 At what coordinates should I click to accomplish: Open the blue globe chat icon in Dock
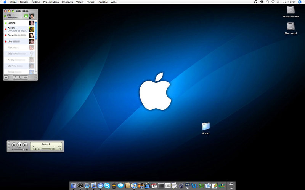click(x=120, y=185)
